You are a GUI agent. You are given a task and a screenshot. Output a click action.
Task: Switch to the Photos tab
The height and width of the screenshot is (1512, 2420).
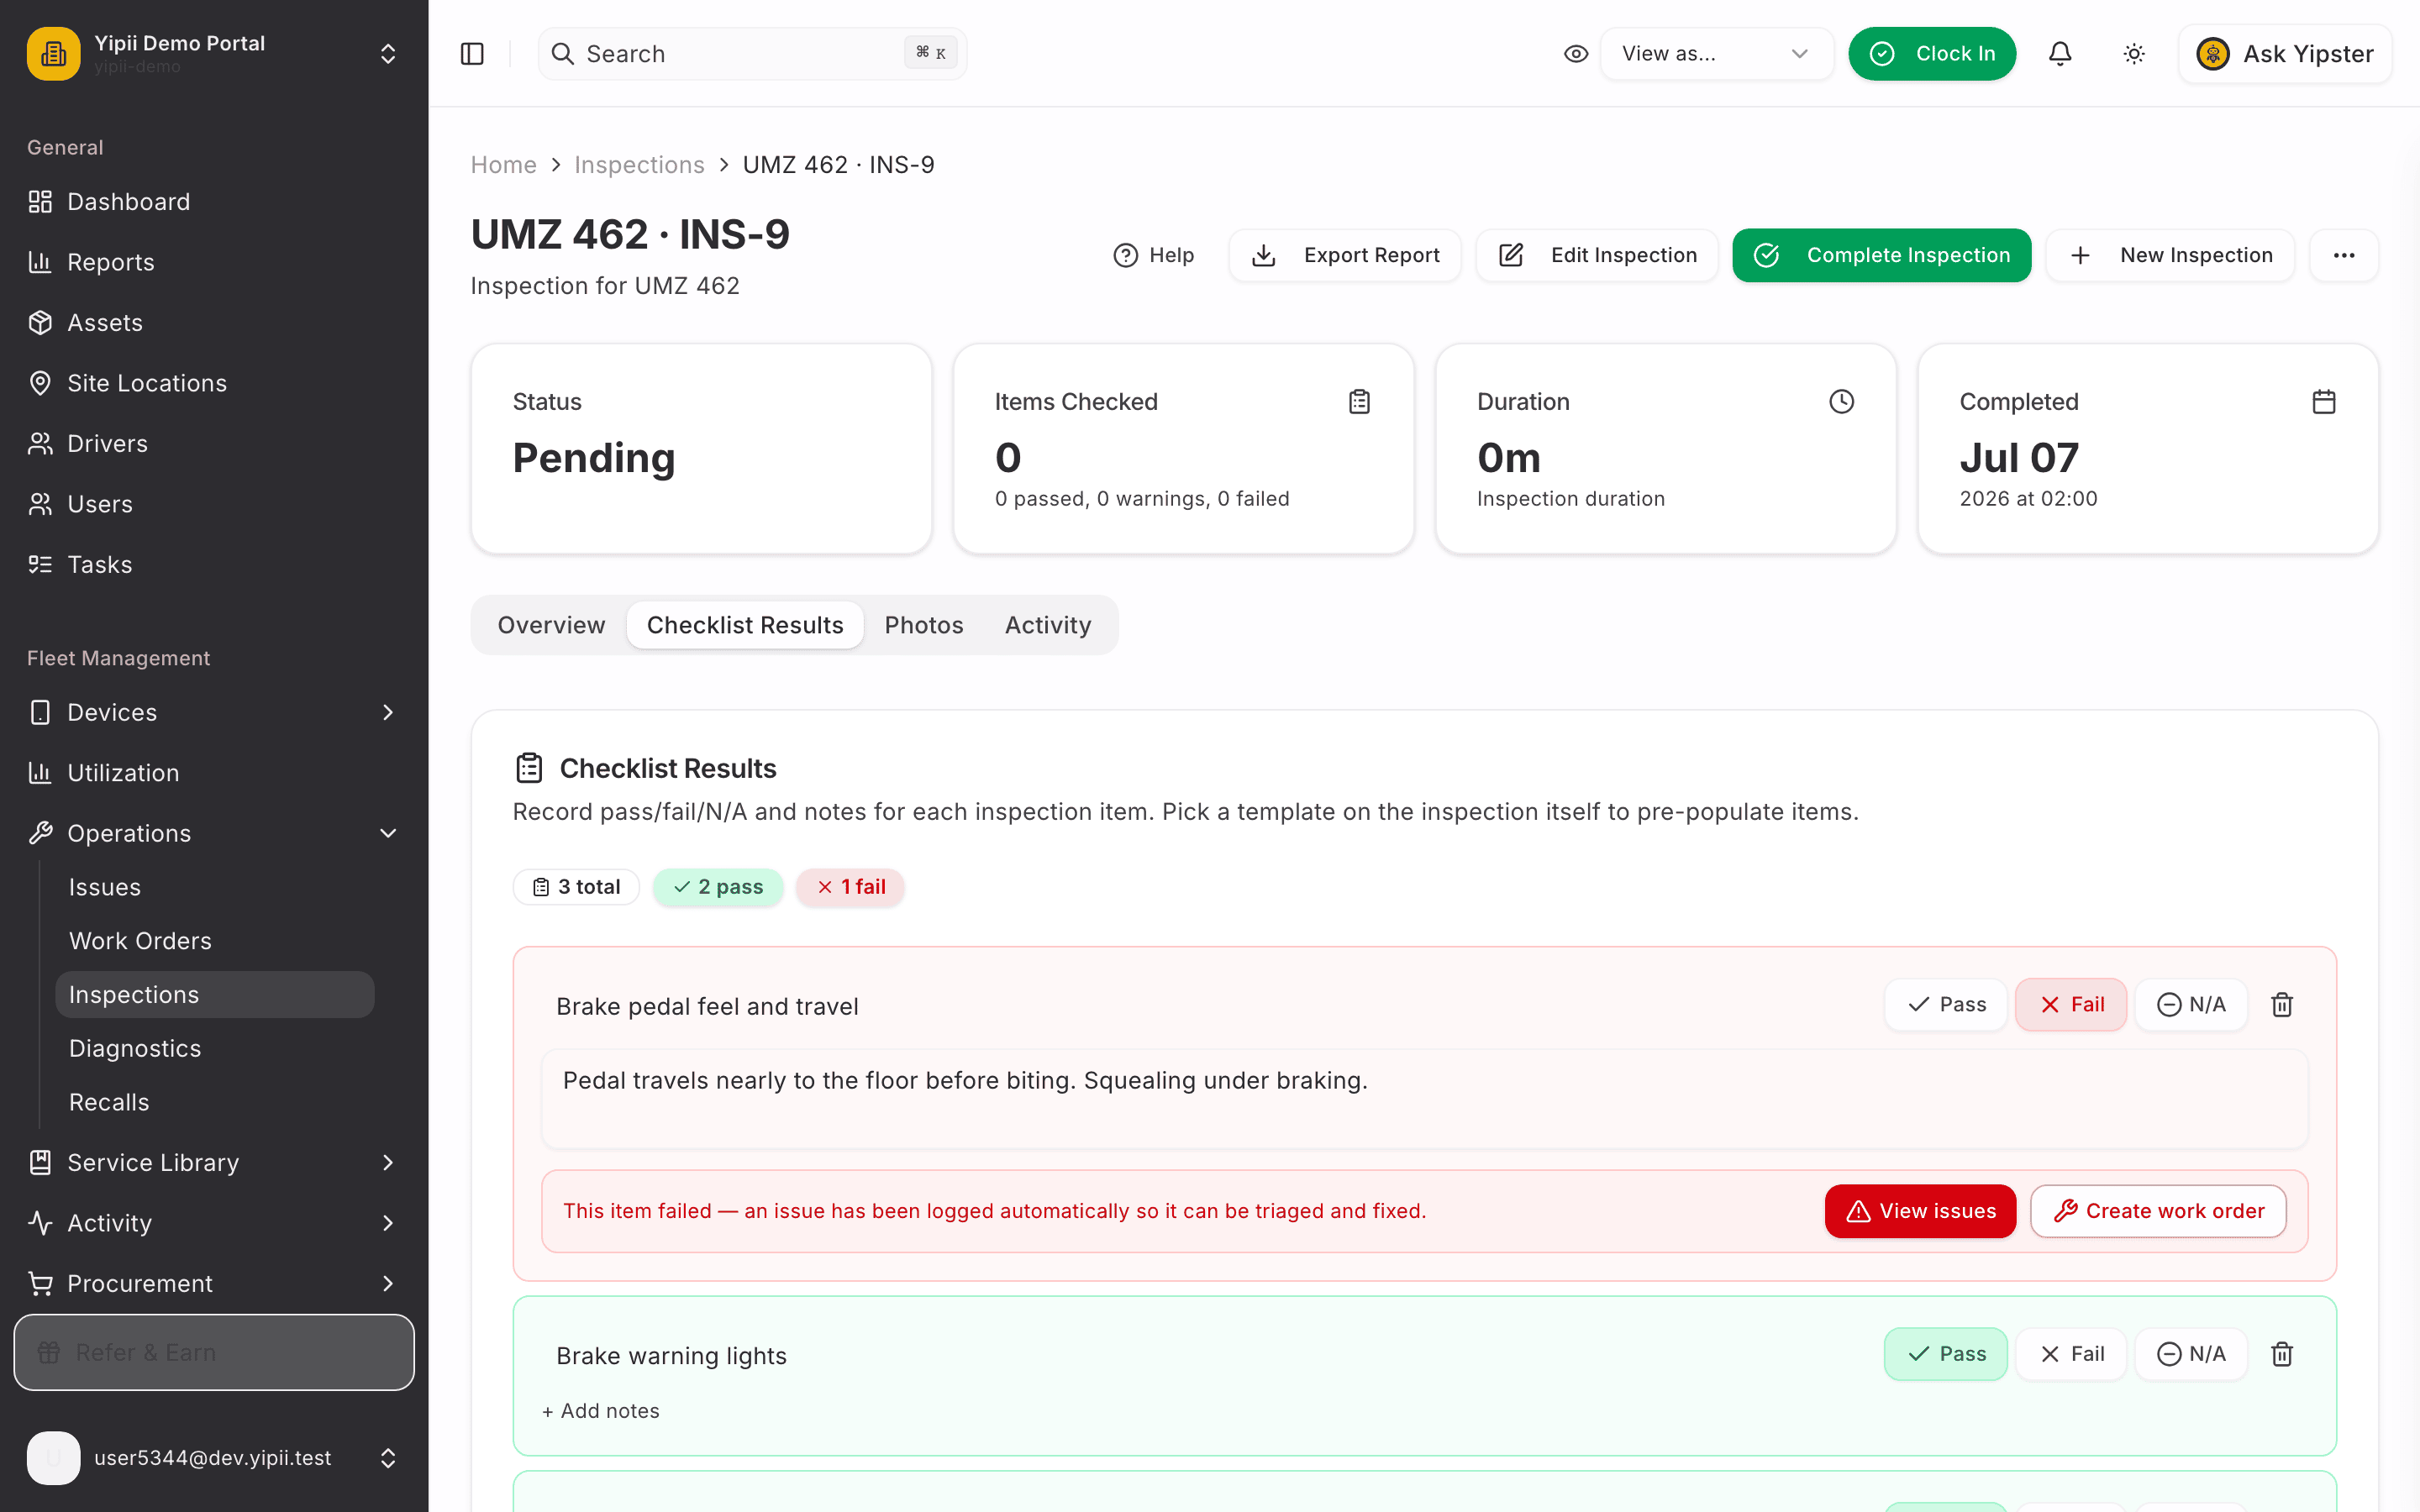[x=923, y=625]
